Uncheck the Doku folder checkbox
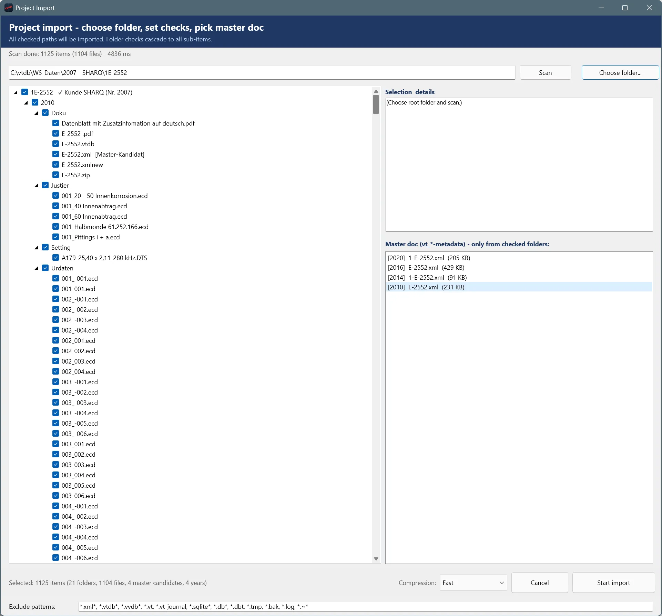The image size is (662, 616). [x=45, y=113]
